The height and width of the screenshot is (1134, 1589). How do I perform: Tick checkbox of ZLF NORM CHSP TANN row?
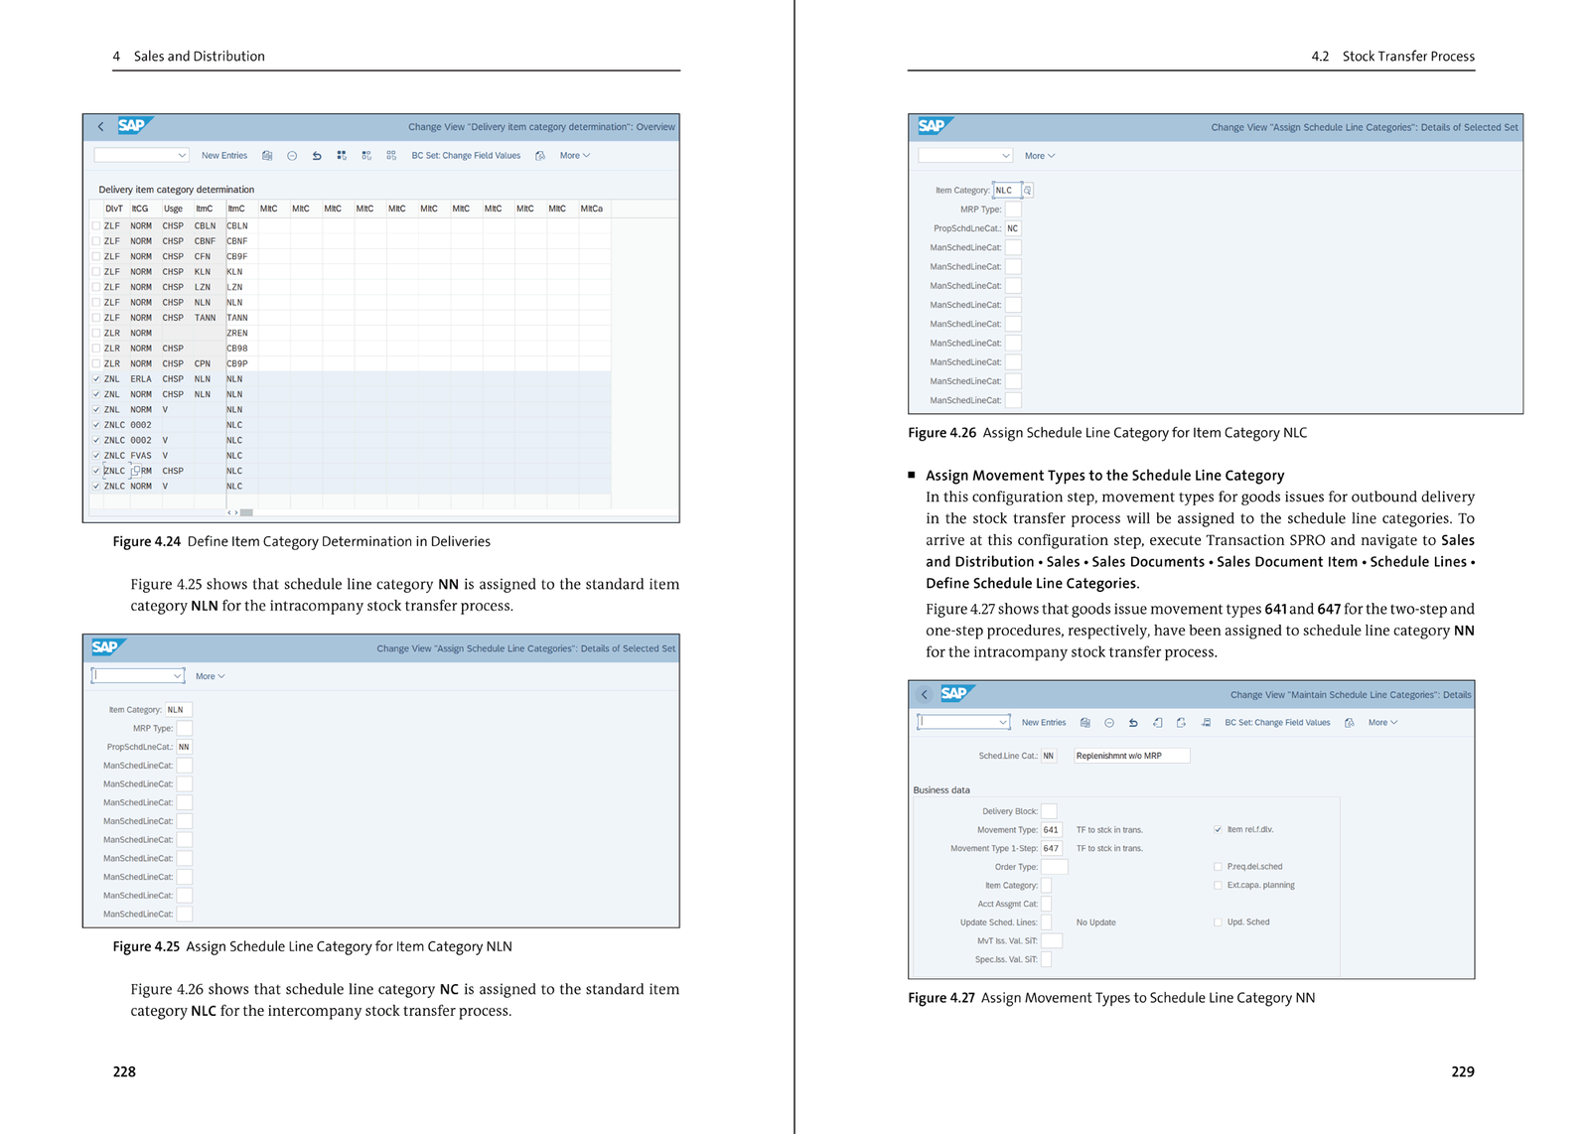[96, 318]
